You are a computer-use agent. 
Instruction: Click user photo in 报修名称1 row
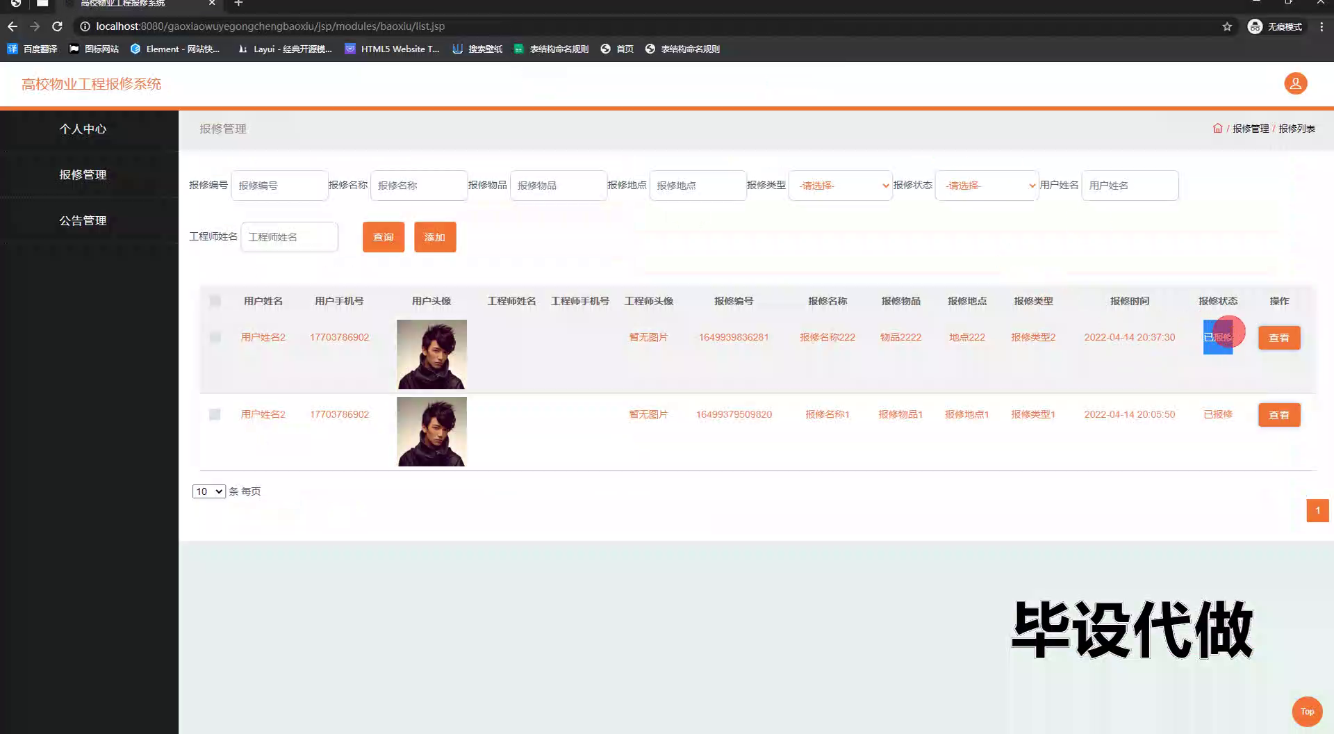click(431, 432)
